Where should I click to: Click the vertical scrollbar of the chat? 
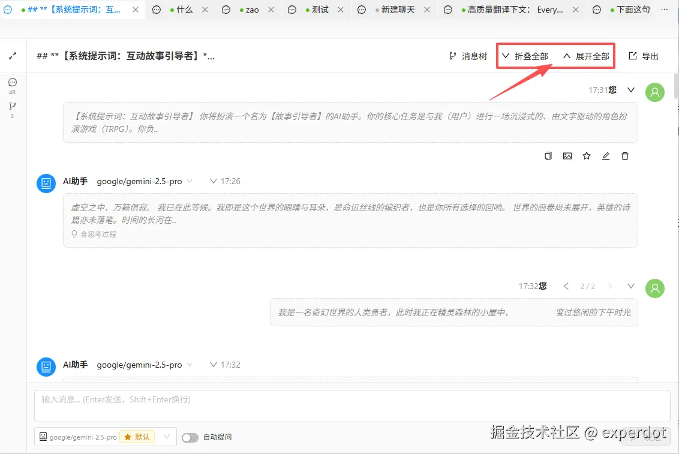675,86
